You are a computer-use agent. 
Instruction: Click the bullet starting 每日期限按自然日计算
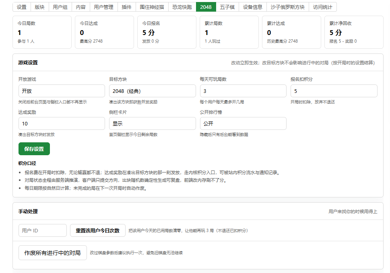point(86,188)
